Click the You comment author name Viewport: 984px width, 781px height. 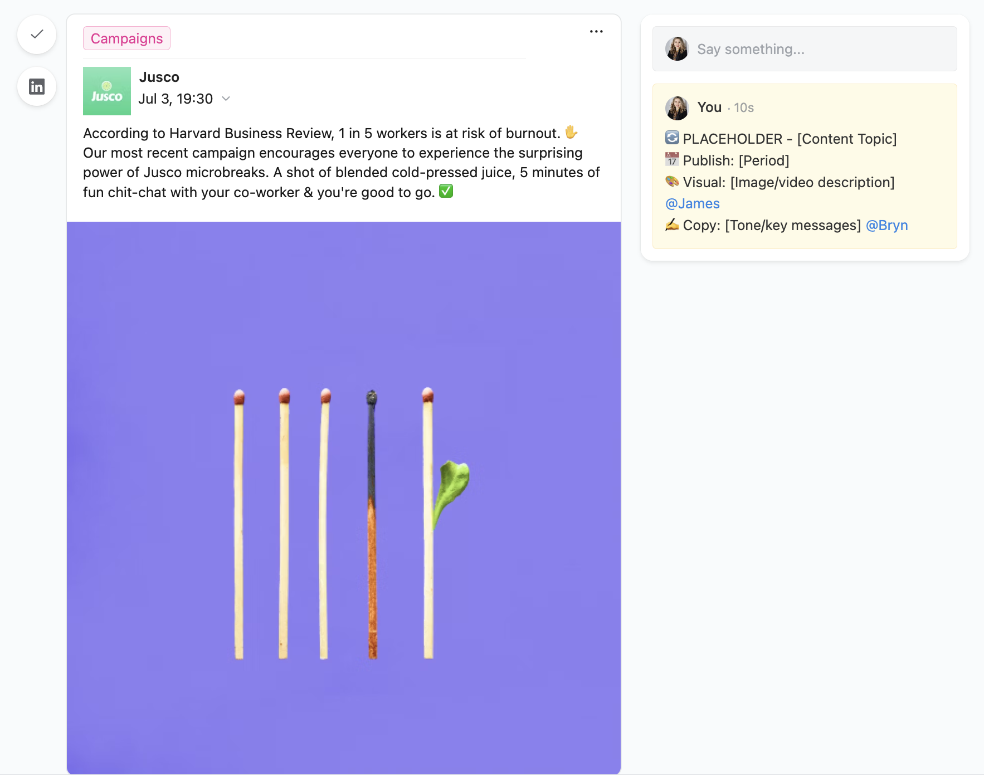click(x=709, y=108)
